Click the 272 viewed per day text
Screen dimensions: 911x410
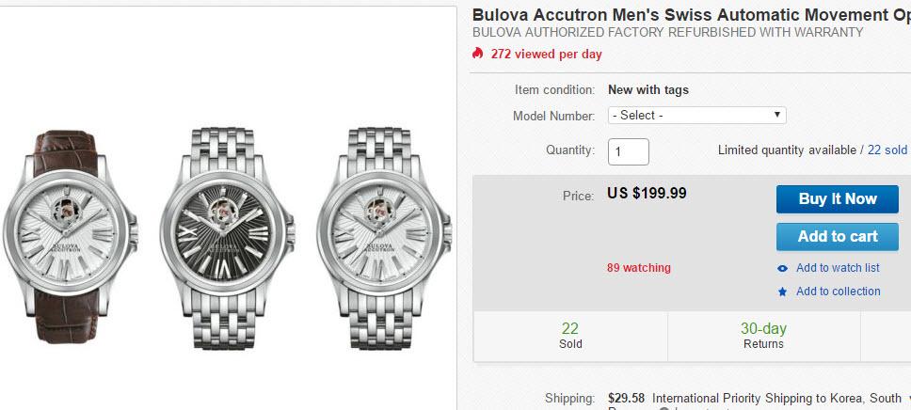pyautogui.click(x=546, y=54)
